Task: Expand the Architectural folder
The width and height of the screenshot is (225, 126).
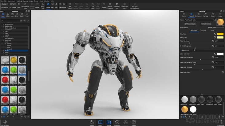Action: click(4, 24)
